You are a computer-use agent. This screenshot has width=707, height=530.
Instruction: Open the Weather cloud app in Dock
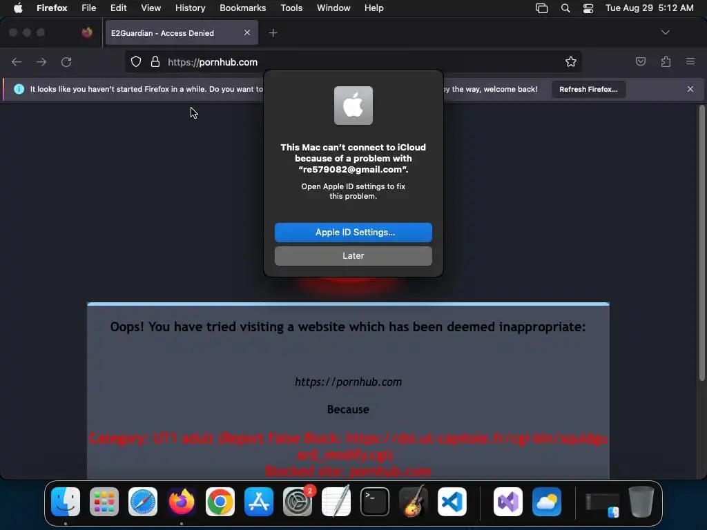pyautogui.click(x=547, y=502)
